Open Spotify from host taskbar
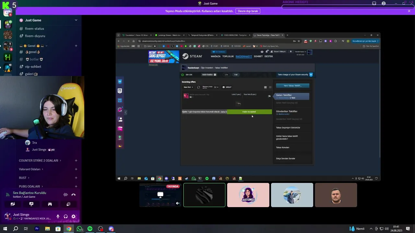This screenshot has height=233, width=415. (90, 229)
